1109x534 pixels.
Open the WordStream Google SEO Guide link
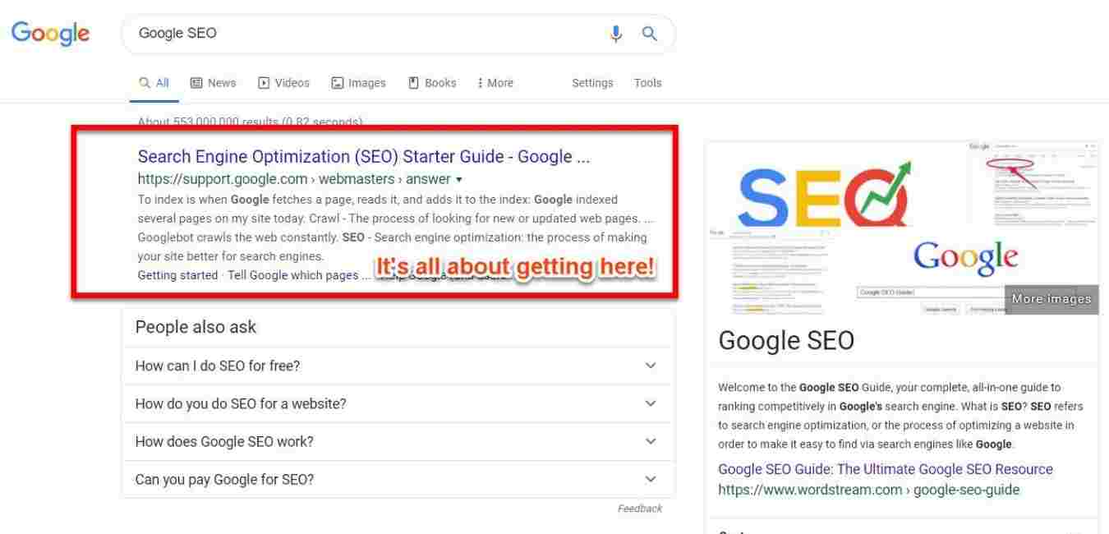[x=885, y=469]
